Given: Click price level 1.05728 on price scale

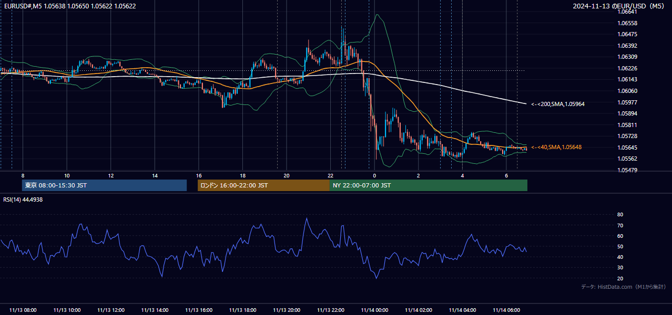Looking at the screenshot, I should pyautogui.click(x=627, y=136).
